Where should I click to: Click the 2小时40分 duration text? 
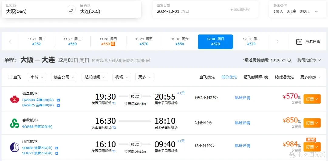click(x=203, y=123)
